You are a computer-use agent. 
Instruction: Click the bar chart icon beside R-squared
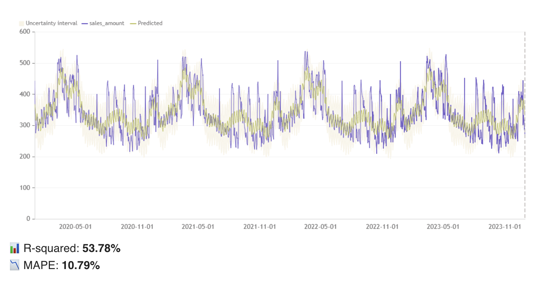15,248
